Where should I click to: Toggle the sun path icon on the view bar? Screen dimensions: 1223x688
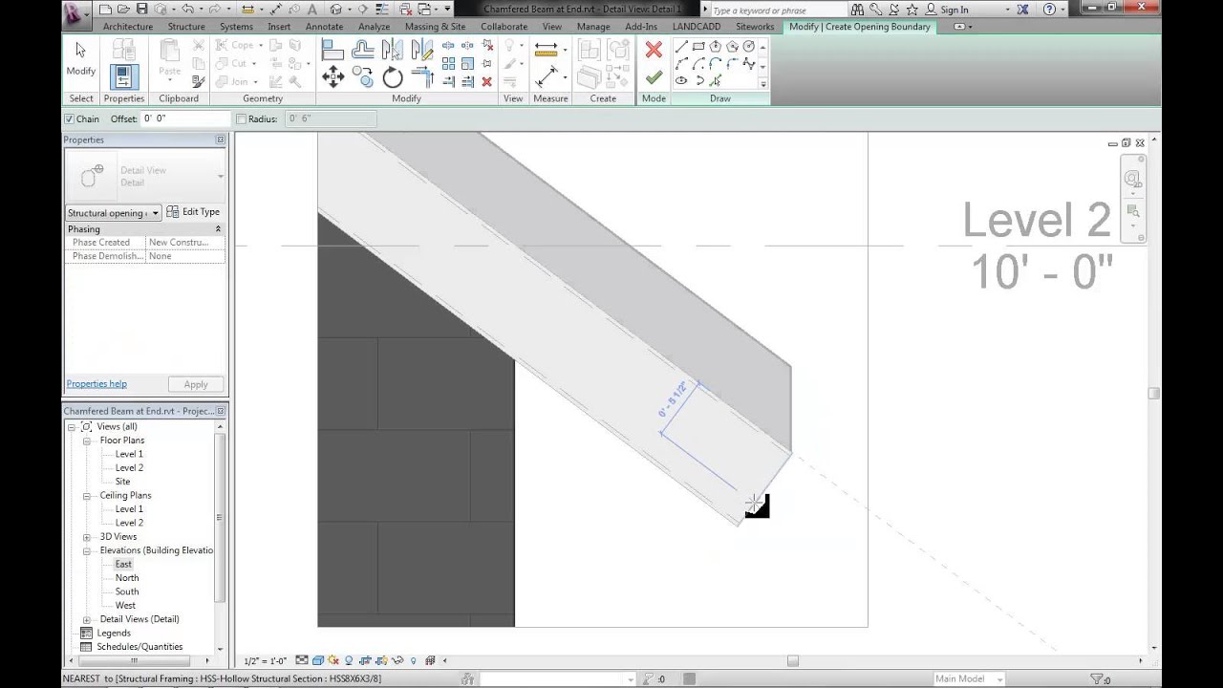[333, 659]
